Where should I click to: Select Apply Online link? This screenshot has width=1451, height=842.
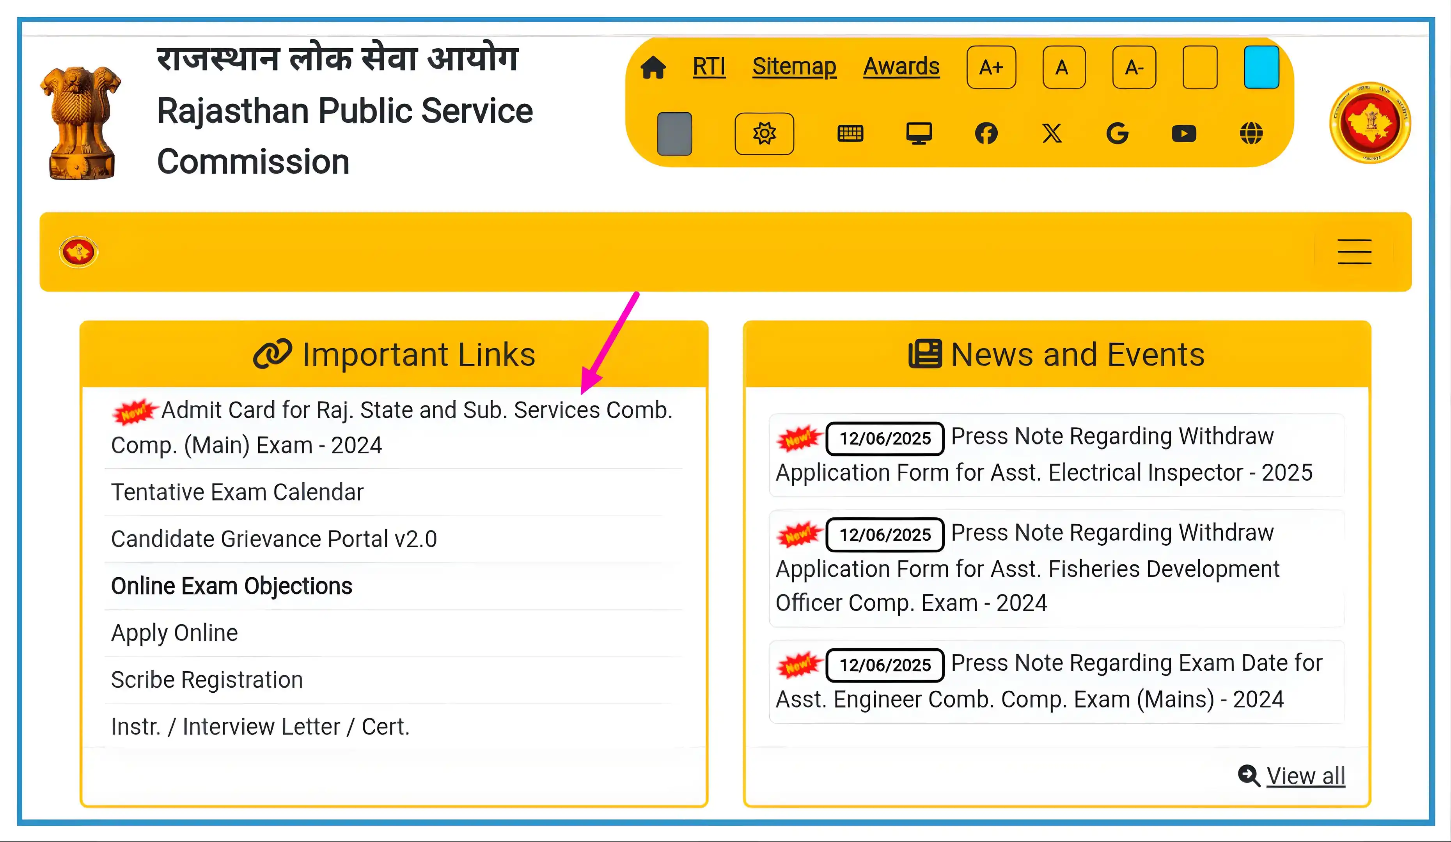click(x=174, y=633)
